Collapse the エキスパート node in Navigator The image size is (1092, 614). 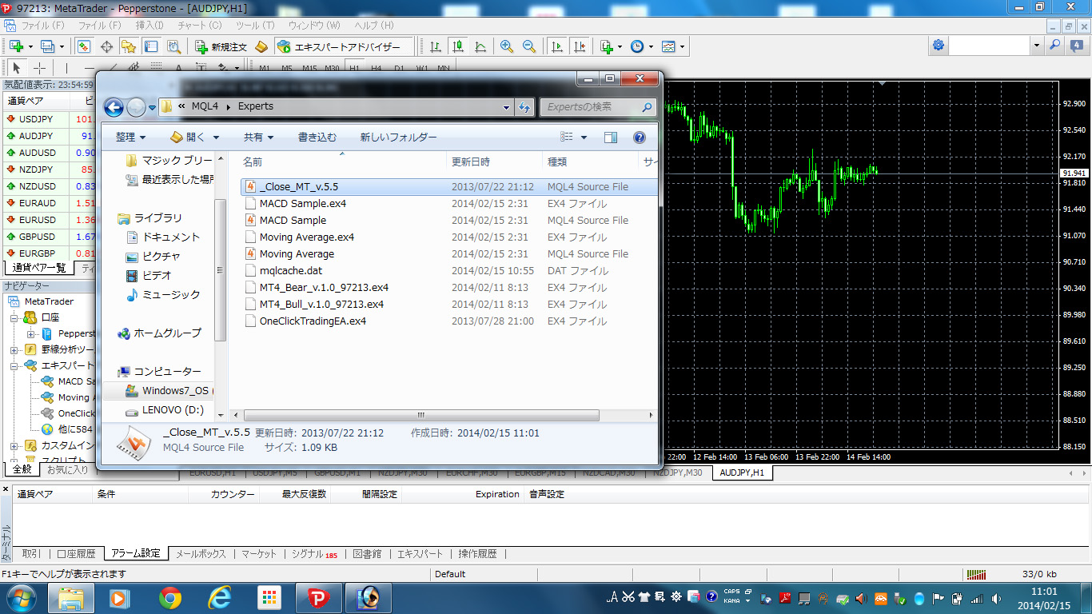click(14, 365)
